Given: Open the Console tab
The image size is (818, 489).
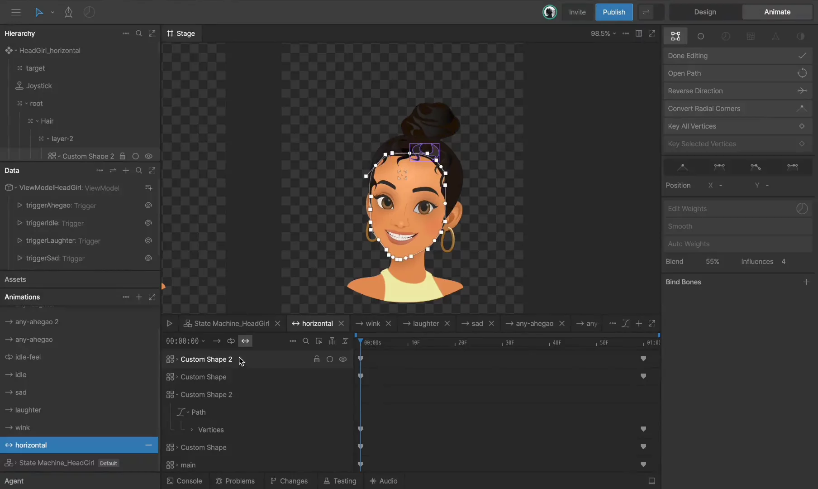Looking at the screenshot, I should [x=184, y=481].
